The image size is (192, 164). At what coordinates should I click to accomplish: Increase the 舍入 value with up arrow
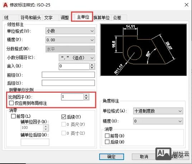pos(92,65)
